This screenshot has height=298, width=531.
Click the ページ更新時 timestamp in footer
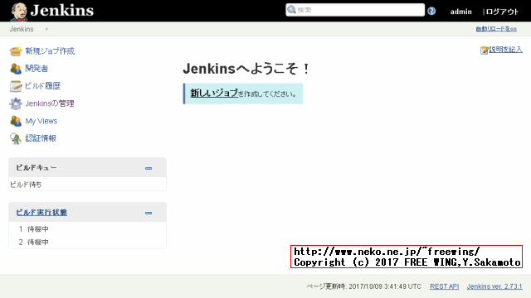pos(364,286)
